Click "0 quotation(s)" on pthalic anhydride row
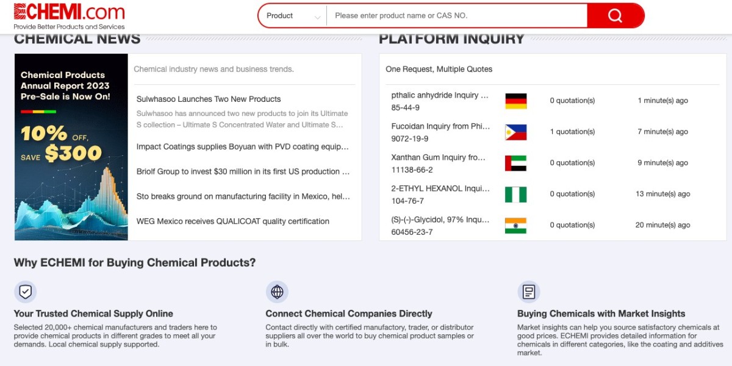This screenshot has width=732, height=366. pyautogui.click(x=572, y=101)
